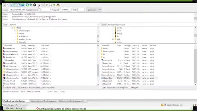197x111 pixels.
Task: Toggle the transfer queue display
Action: [x=23, y=5]
